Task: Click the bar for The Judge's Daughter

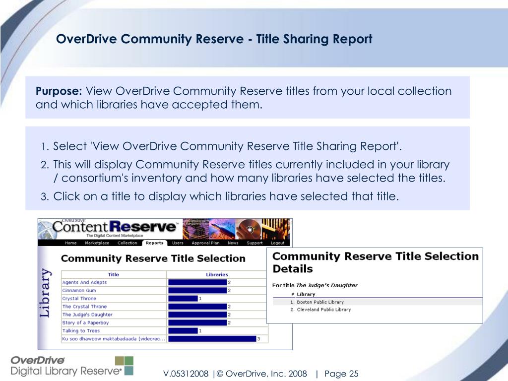Action: (x=197, y=315)
